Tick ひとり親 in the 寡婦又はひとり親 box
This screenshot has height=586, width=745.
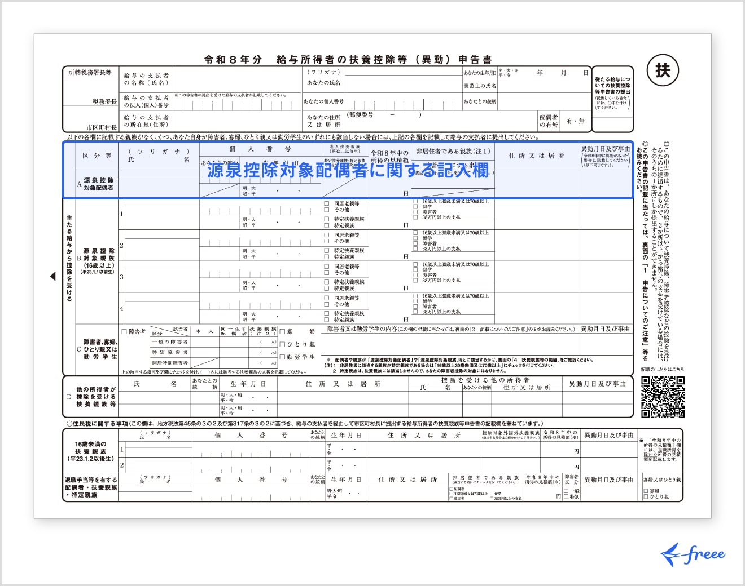point(646,496)
